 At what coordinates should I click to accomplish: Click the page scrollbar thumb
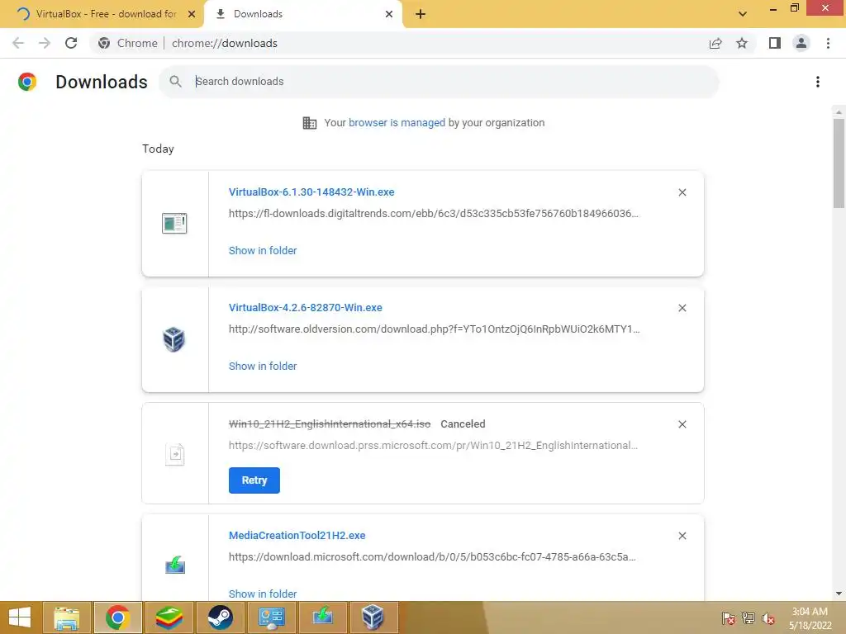tap(839, 163)
